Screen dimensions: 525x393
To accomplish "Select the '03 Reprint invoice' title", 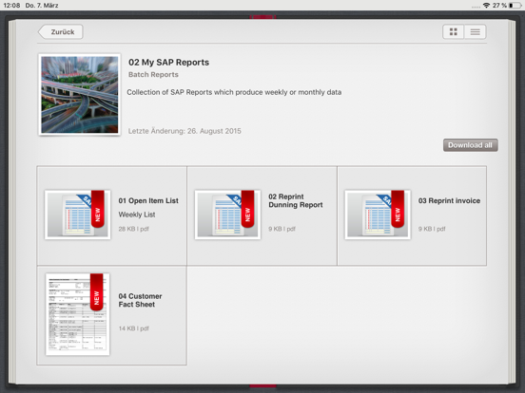I will pos(449,201).
